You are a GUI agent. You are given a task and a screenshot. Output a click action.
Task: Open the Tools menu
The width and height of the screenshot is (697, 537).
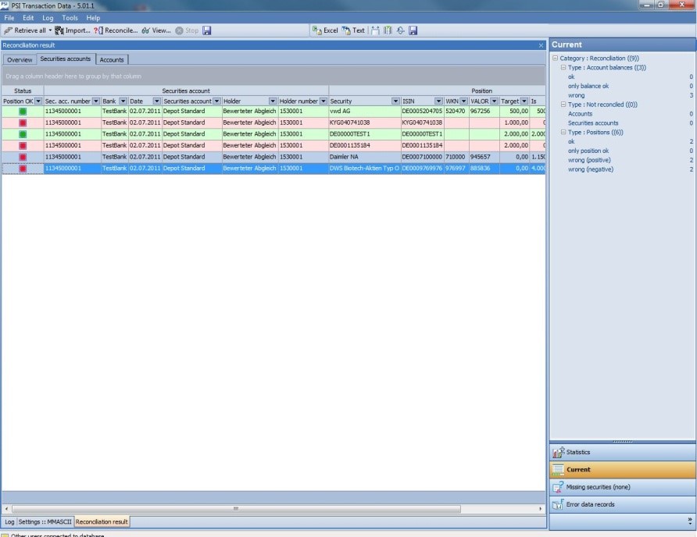70,17
